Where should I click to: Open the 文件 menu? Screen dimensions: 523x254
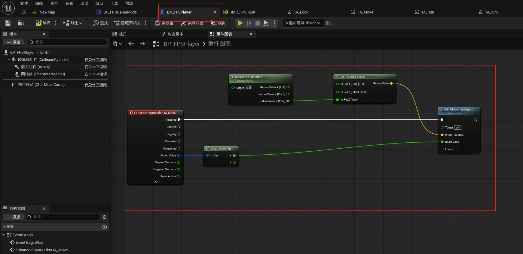pyautogui.click(x=24, y=4)
